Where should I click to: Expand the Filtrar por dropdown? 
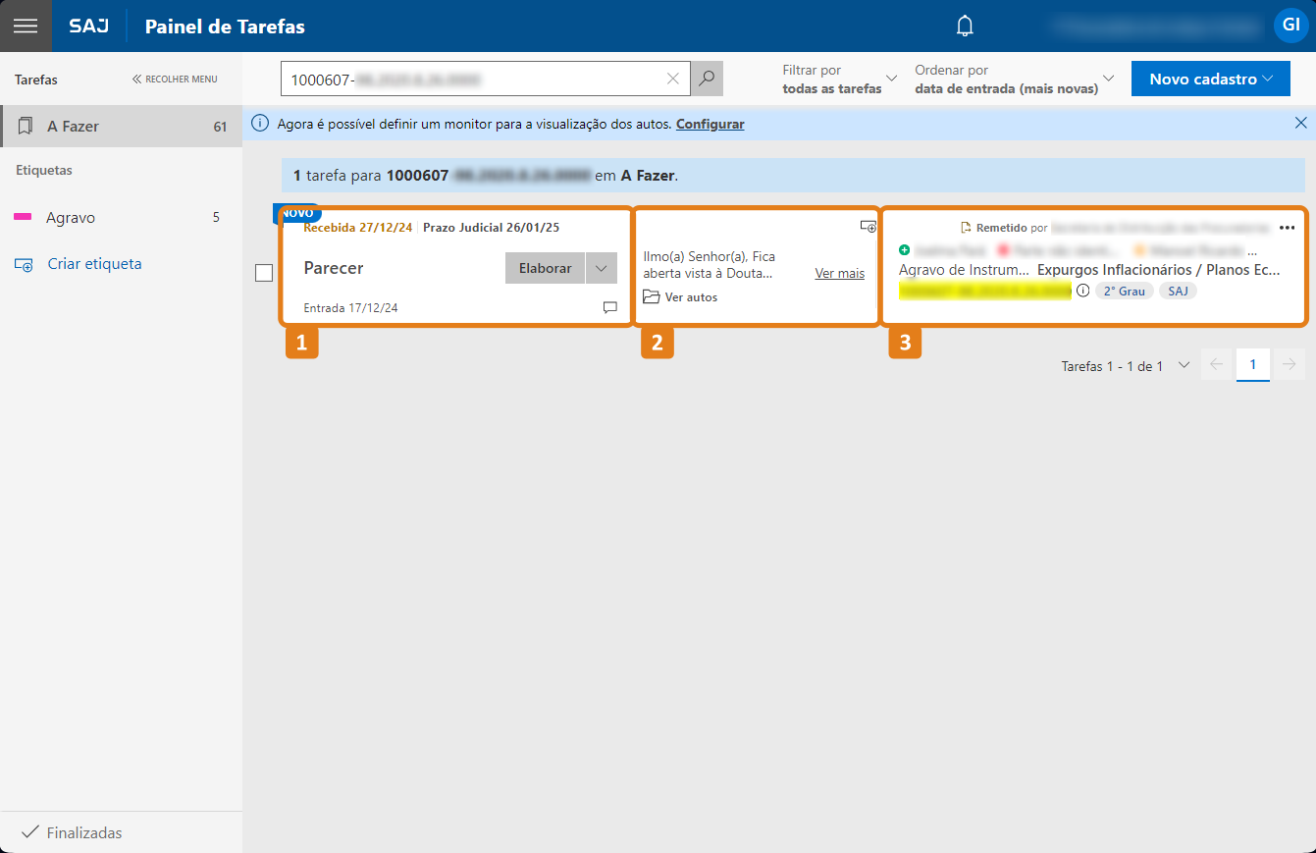[839, 79]
